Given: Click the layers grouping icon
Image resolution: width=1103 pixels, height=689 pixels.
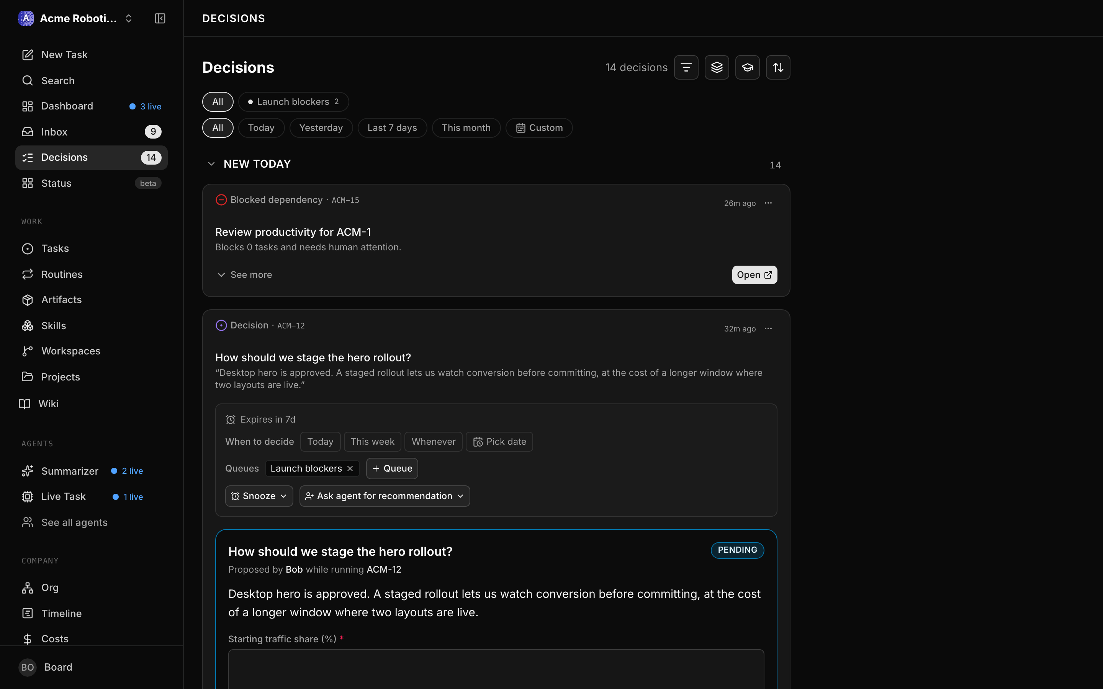Looking at the screenshot, I should coord(717,67).
